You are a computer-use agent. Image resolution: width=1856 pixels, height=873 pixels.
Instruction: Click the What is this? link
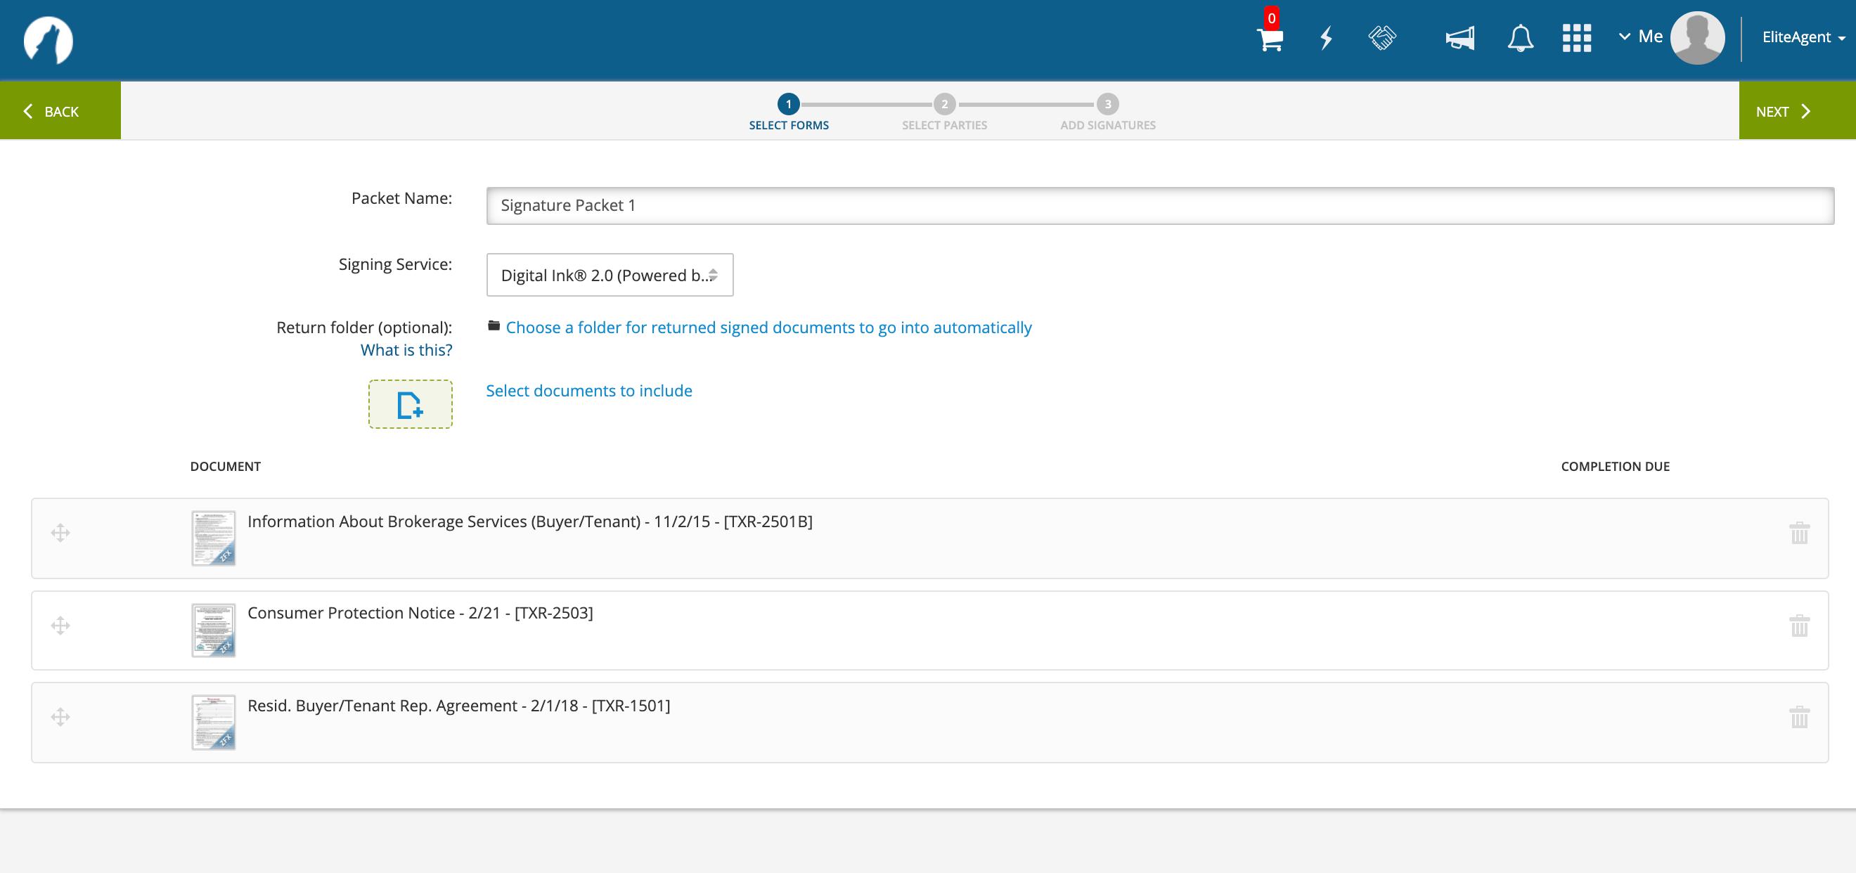(x=406, y=350)
